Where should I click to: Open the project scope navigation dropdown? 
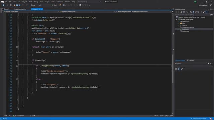31,12
